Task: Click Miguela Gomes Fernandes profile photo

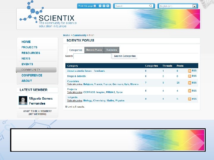Action: 23,100
